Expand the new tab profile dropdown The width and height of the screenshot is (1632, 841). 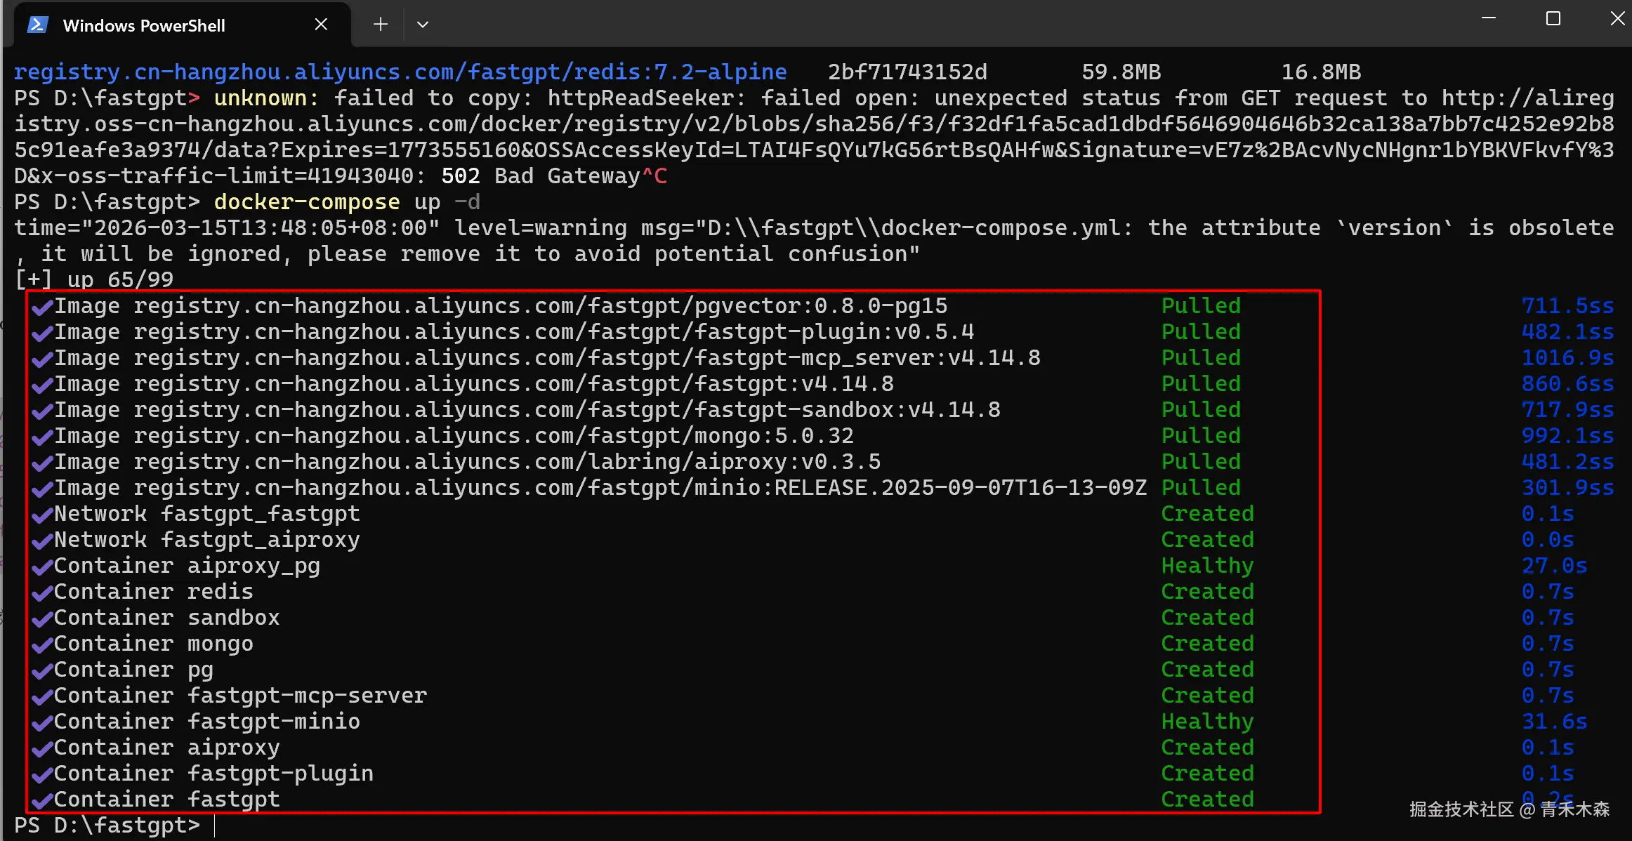pos(422,25)
